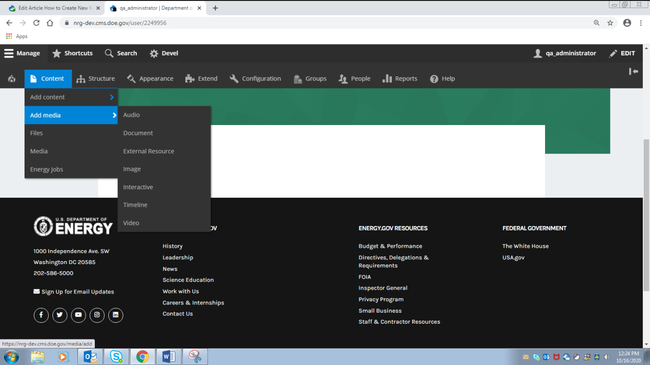The image size is (650, 365).
Task: Open the Leadership footer link
Action: coord(178,258)
